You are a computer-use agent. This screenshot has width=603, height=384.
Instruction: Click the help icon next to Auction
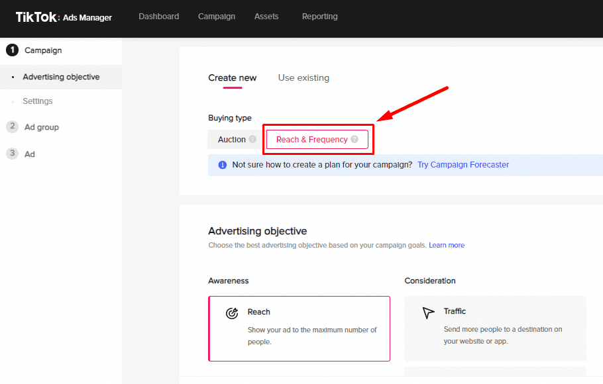252,140
